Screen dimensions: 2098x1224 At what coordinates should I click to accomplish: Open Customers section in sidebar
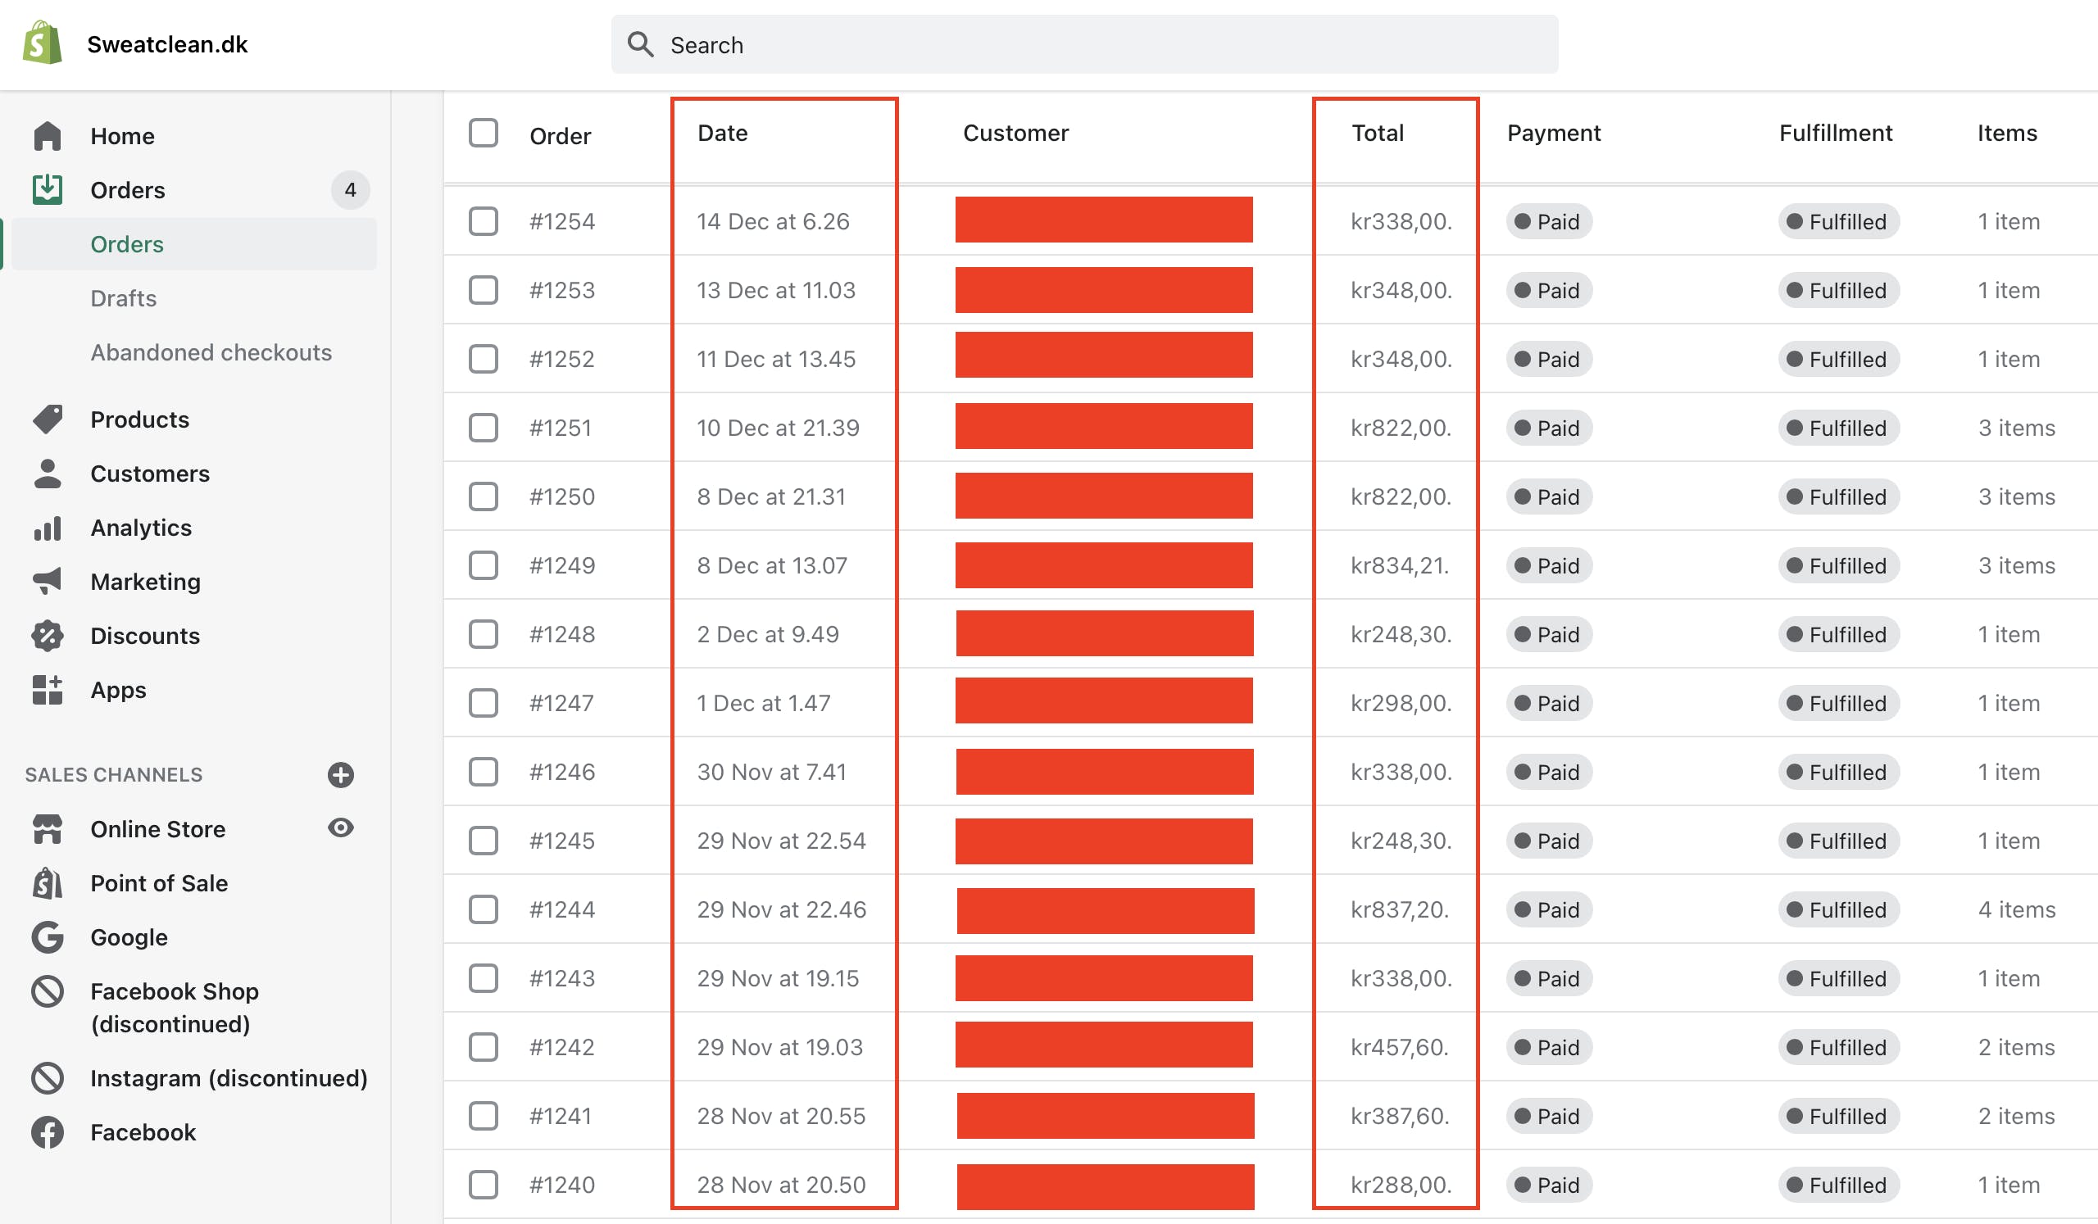pos(150,474)
